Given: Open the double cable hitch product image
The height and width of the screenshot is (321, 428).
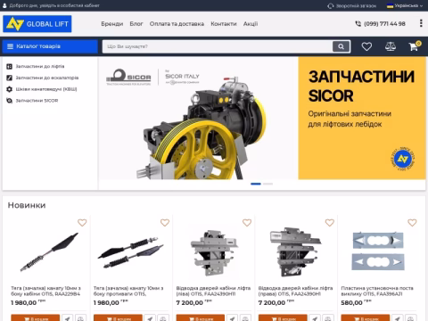Looking at the screenshot, I should 131,252.
